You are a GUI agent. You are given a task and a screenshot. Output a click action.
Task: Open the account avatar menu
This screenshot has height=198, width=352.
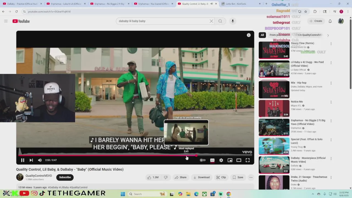coord(341,21)
